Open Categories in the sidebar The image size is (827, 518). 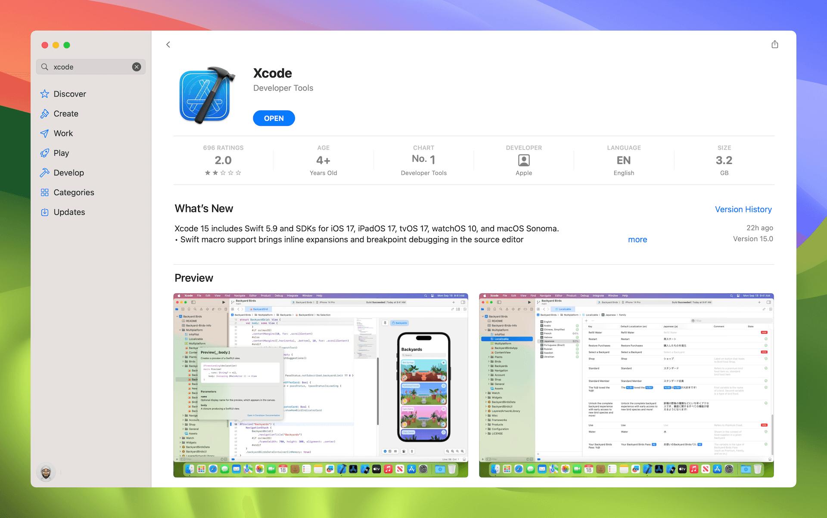[x=73, y=192]
